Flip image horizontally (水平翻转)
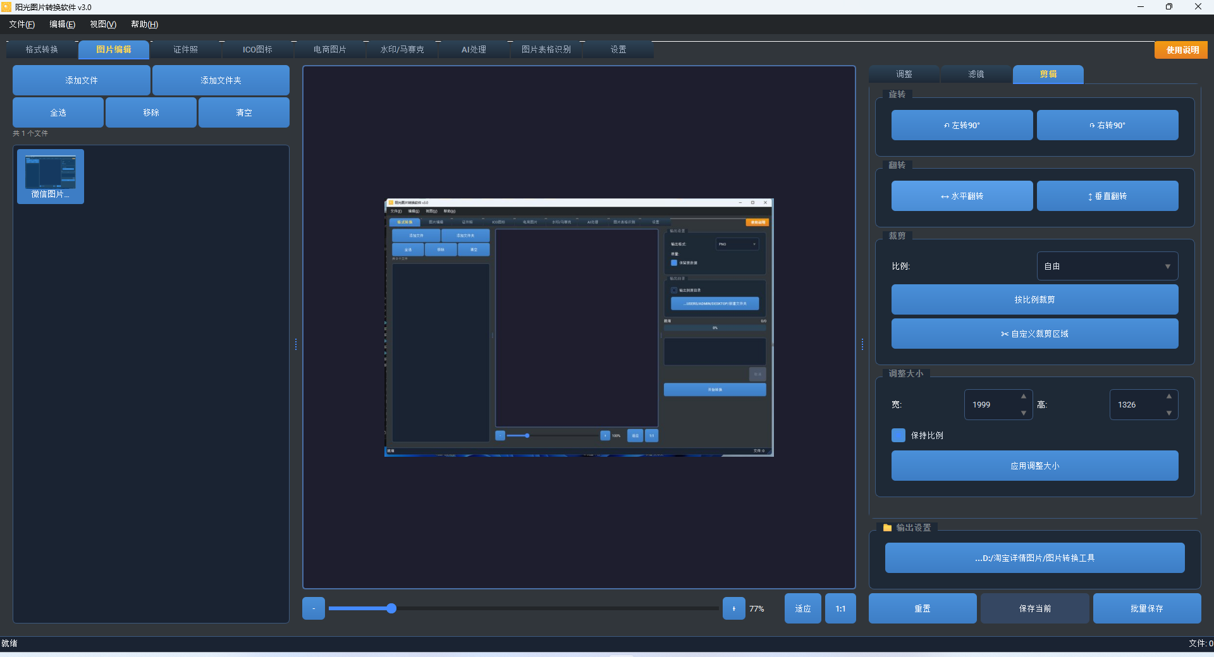Image resolution: width=1214 pixels, height=657 pixels. 962,196
